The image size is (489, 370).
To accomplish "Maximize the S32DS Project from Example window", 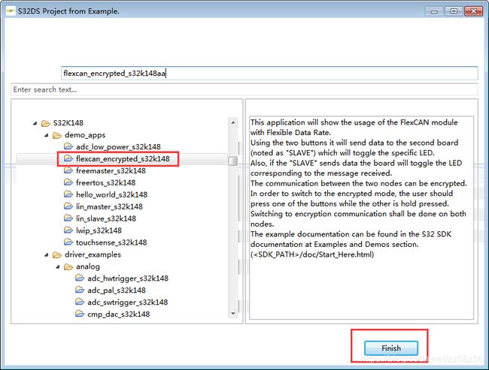I will tap(454, 11).
